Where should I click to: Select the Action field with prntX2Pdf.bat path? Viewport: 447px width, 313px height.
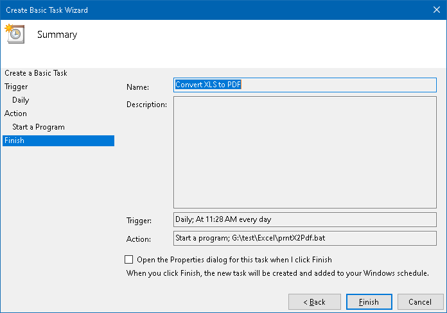305,238
